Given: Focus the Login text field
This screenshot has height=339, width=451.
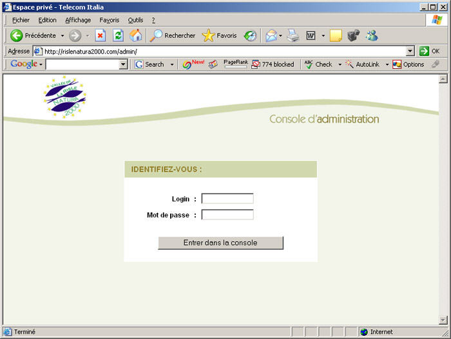Looking at the screenshot, I should pos(227,199).
